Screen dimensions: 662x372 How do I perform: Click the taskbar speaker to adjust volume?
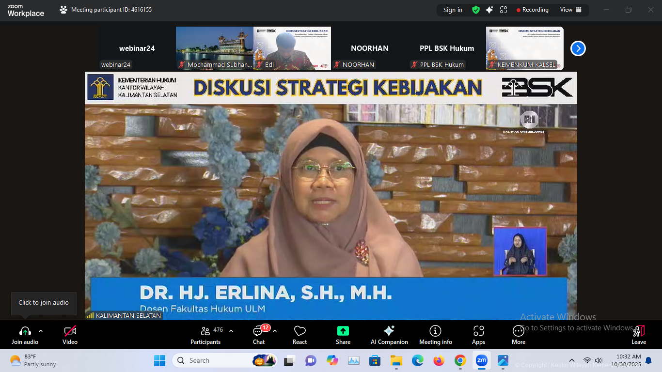(598, 360)
